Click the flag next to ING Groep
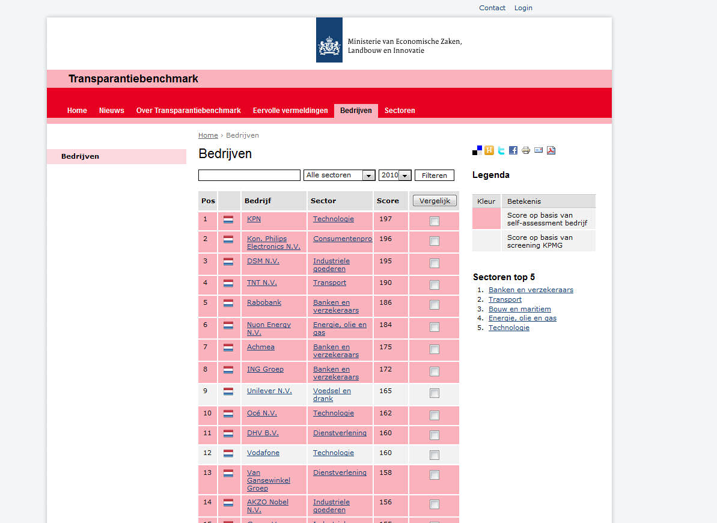Image resolution: width=717 pixels, height=523 pixels. click(228, 370)
